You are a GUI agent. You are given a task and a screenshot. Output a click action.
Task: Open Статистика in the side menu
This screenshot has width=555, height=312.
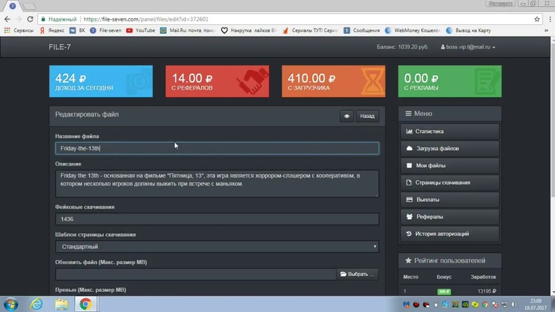tap(450, 131)
